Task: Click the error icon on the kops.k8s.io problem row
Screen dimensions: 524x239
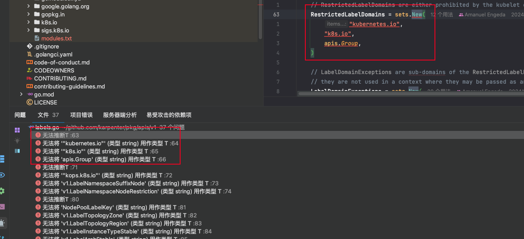Action: (x=38, y=175)
